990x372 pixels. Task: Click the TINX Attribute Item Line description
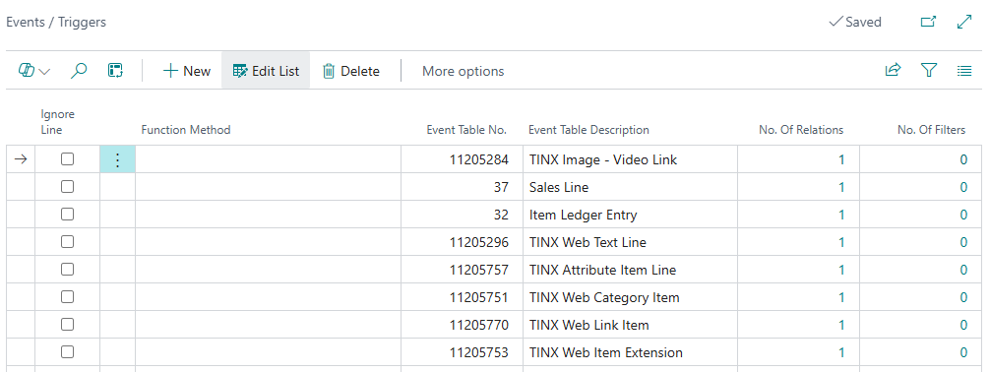coord(602,271)
